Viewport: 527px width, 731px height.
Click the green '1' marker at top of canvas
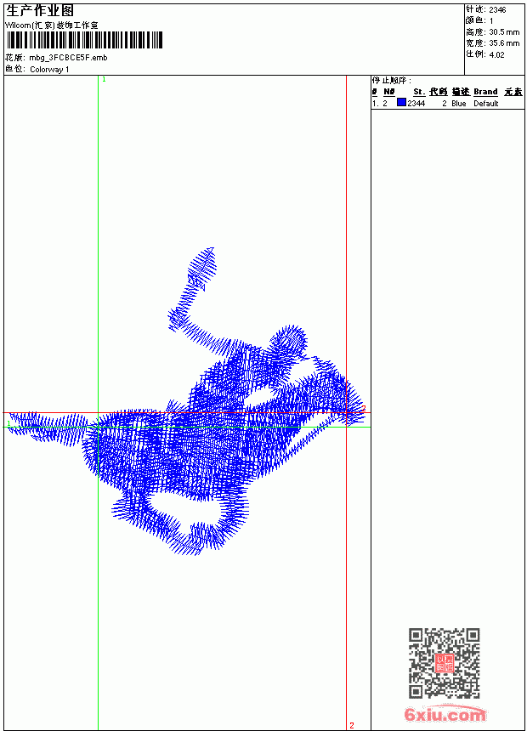(x=104, y=80)
